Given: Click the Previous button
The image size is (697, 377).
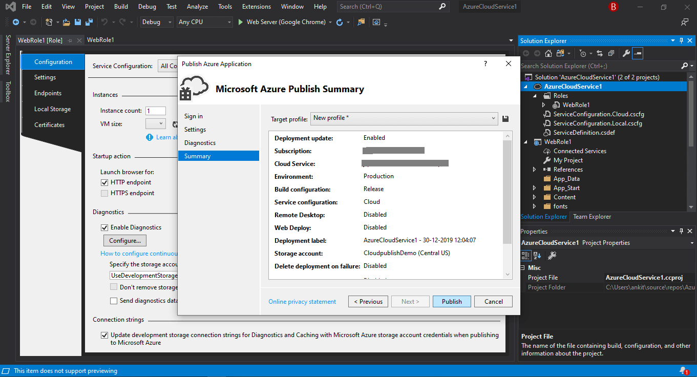Looking at the screenshot, I should point(368,302).
